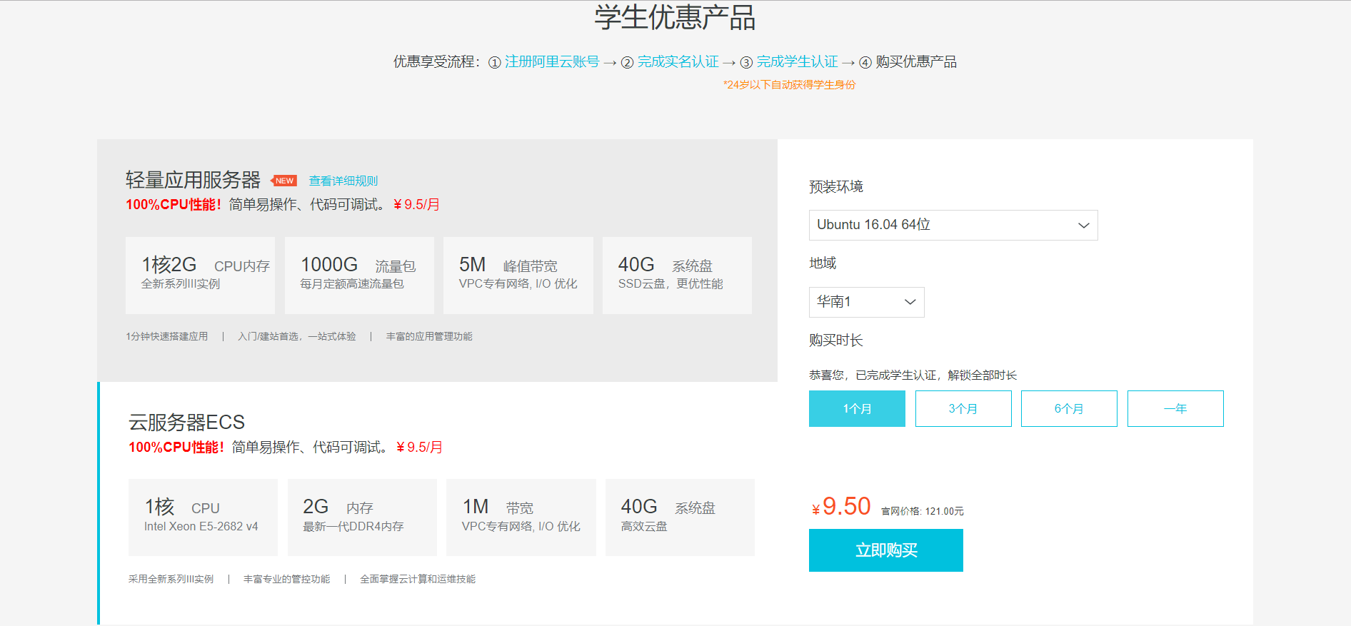Click the chevron arrow of 预装环境 dropdown
Image resolution: width=1351 pixels, height=626 pixels.
(1083, 226)
